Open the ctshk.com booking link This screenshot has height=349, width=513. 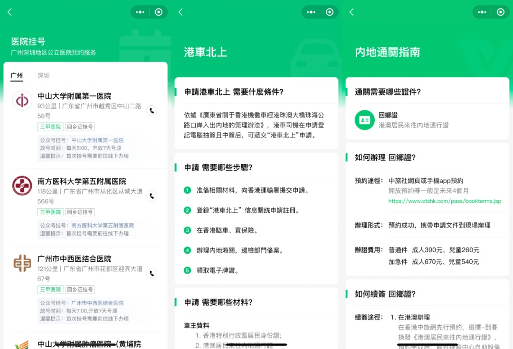[445, 201]
